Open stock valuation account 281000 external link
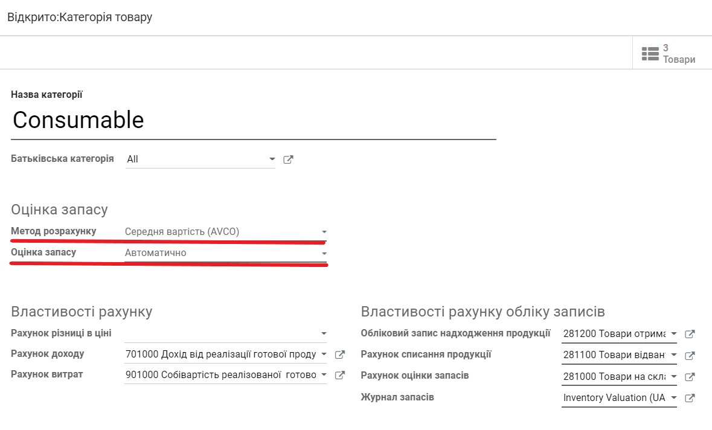The height and width of the screenshot is (430, 712). pyautogui.click(x=690, y=376)
